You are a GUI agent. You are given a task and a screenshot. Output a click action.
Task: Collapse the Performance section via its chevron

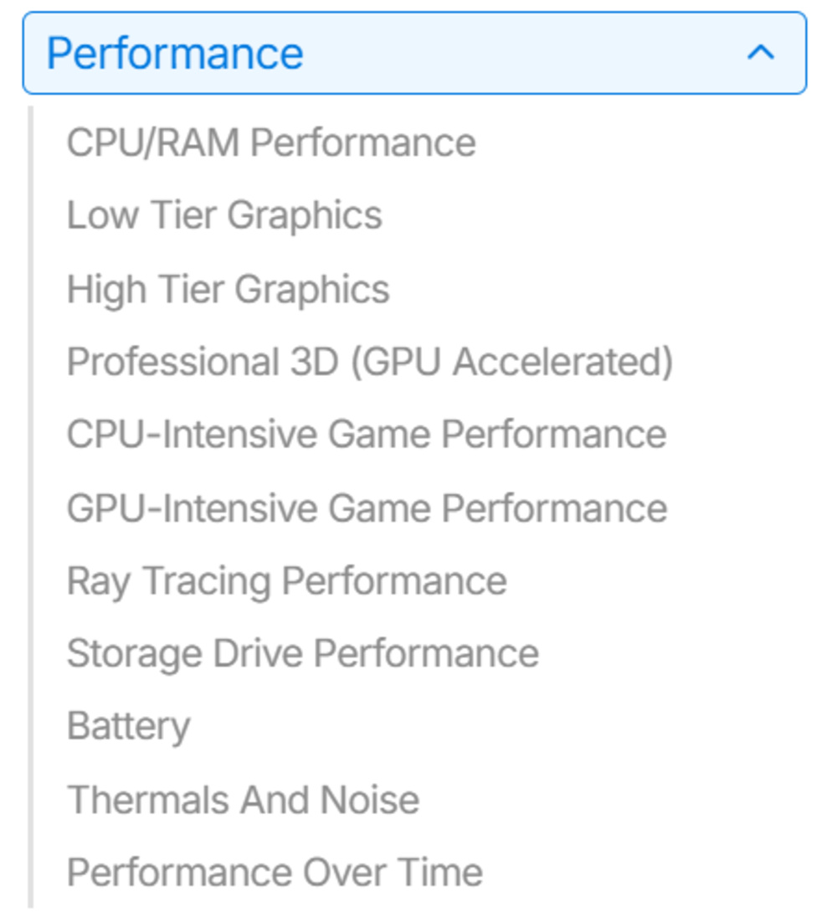click(x=763, y=52)
